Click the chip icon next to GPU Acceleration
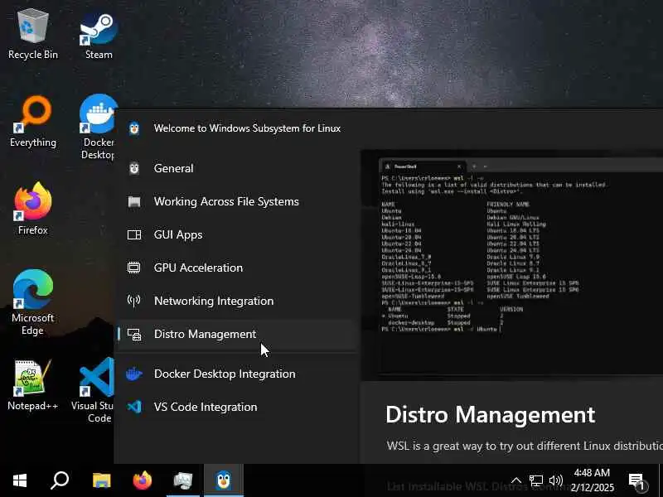 134,268
